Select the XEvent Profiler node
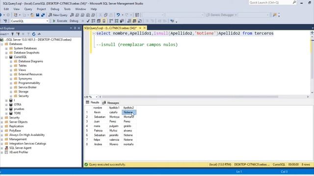This screenshot has height=176, width=314. (x=19, y=152)
